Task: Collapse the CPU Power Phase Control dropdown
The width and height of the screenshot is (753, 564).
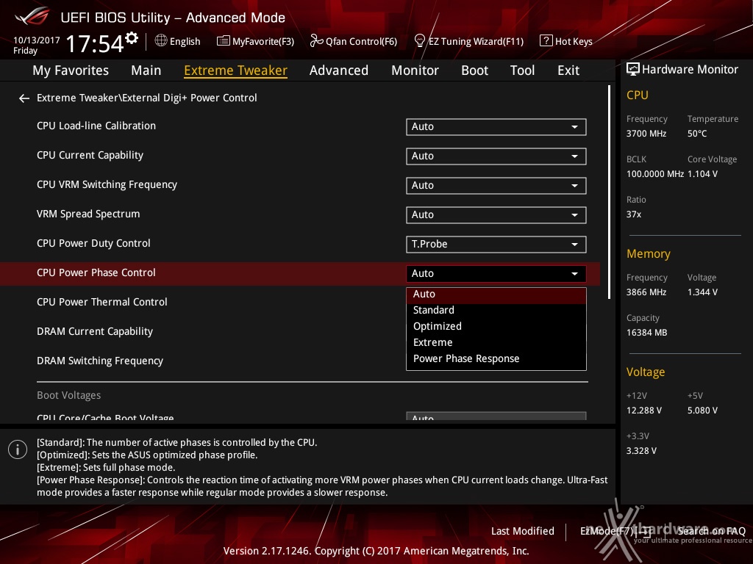Action: click(496, 273)
